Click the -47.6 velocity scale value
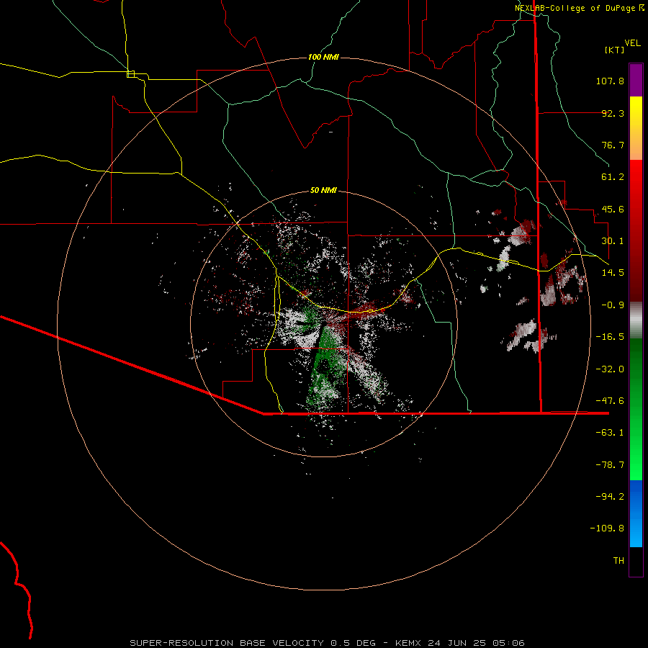The image size is (648, 648). point(610,401)
